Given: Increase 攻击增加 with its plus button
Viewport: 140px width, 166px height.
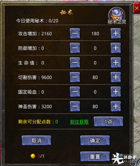Looking at the screenshot, I should (116, 33).
